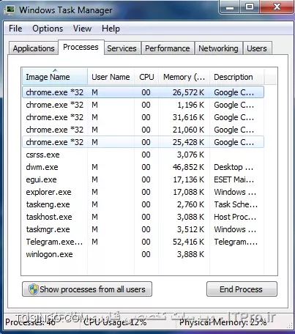Sort by Description column header
Image resolution: width=295 pixels, height=334 pixels.
click(x=236, y=77)
